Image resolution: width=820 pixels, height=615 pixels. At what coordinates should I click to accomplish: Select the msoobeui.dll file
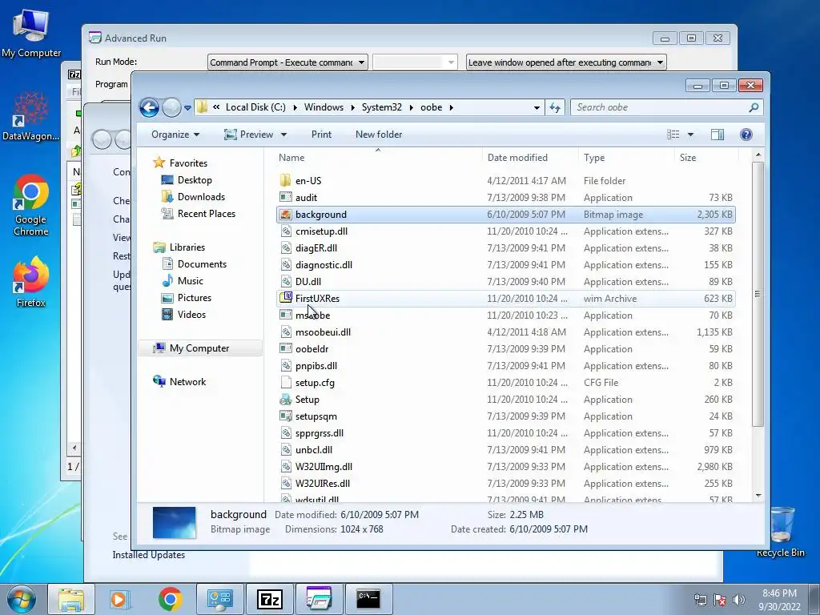(x=323, y=332)
